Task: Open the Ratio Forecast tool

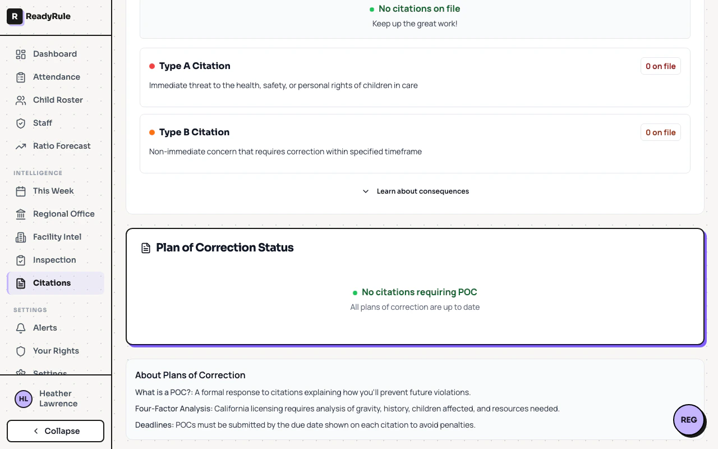Action: coord(61,146)
